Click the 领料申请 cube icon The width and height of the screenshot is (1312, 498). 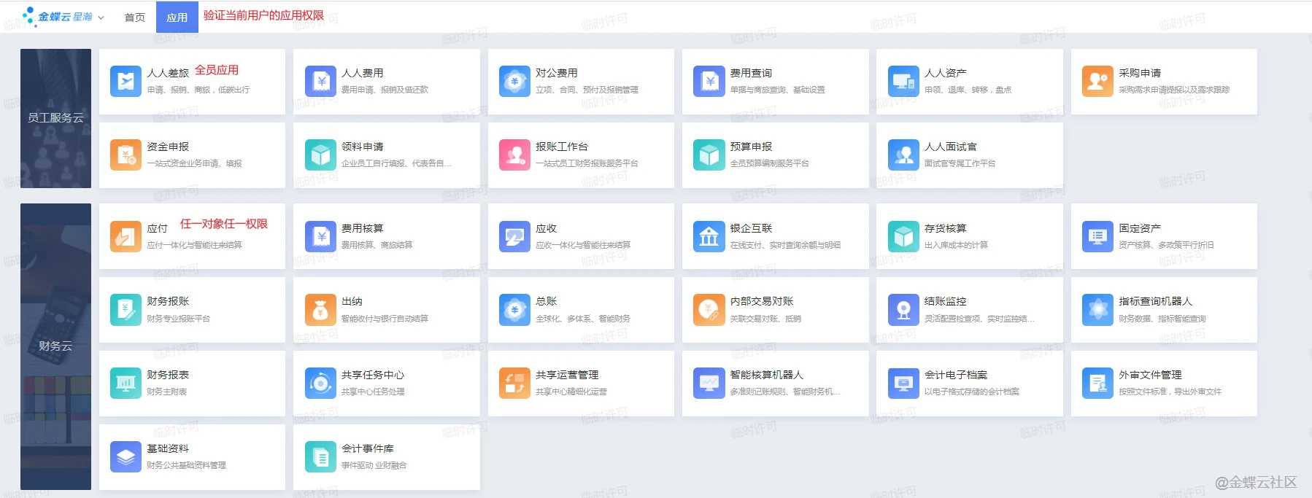320,155
